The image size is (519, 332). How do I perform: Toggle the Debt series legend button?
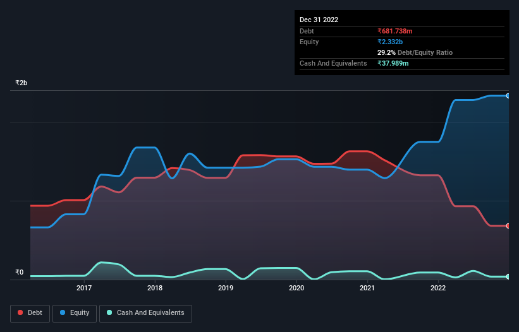click(30, 313)
